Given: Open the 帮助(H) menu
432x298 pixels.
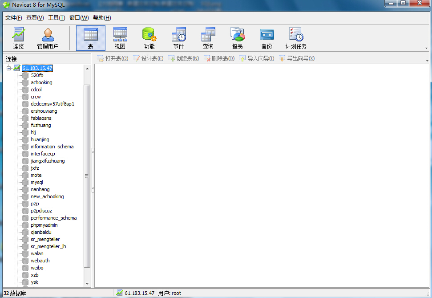Looking at the screenshot, I should pos(102,18).
